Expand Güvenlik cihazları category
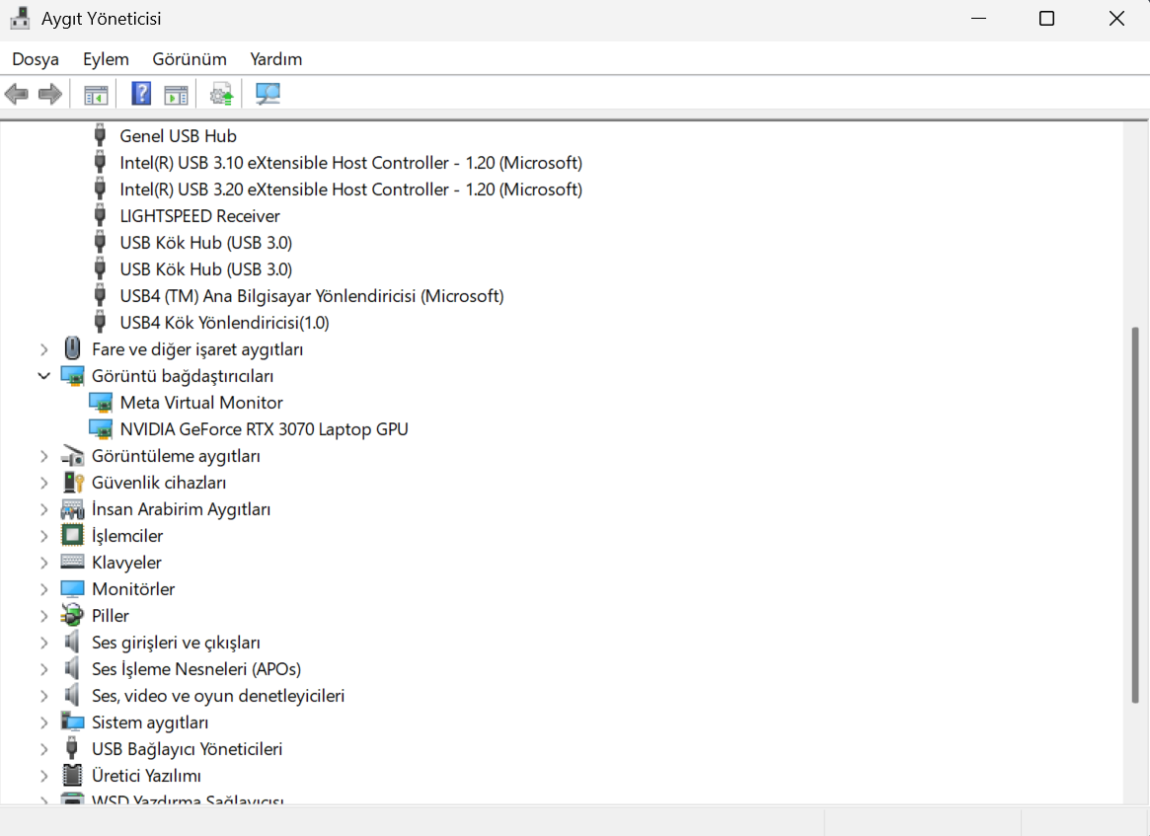Viewport: 1150px width, 836px height. pyautogui.click(x=44, y=483)
